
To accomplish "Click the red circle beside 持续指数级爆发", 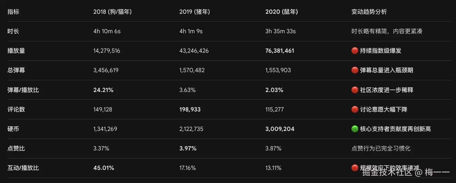I will point(355,51).
